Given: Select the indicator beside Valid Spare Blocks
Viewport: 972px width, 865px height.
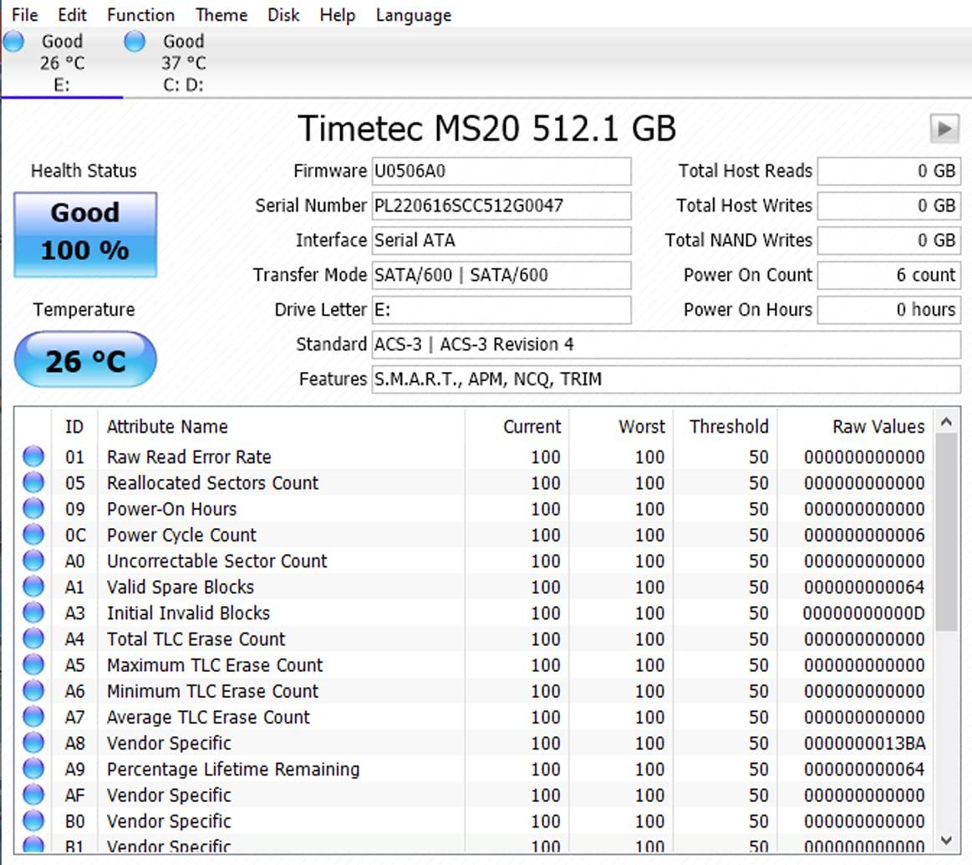Looking at the screenshot, I should (33, 587).
